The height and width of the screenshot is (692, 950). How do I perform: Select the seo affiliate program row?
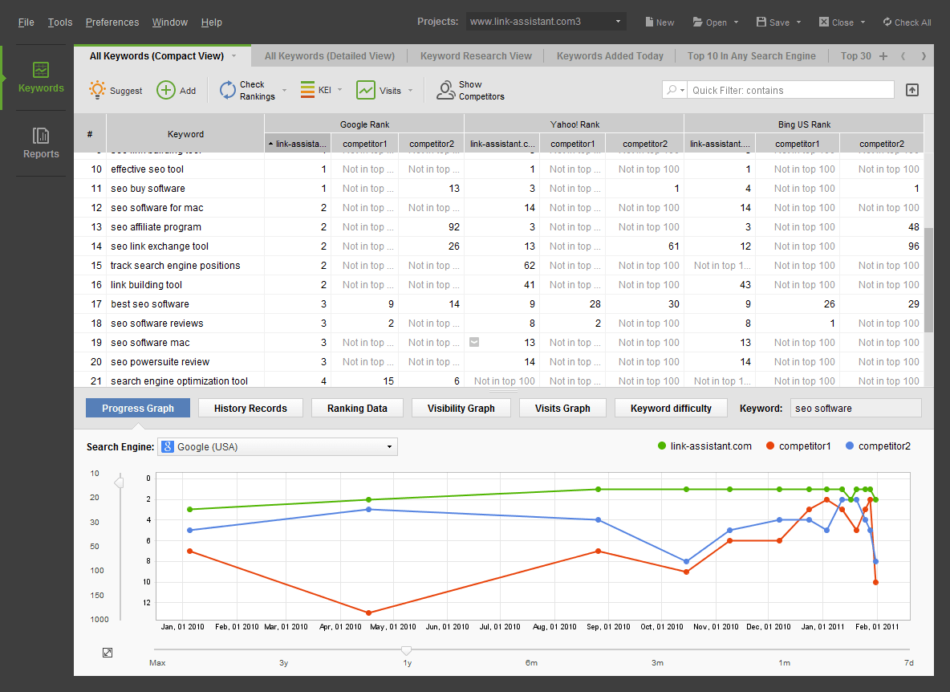click(498, 227)
